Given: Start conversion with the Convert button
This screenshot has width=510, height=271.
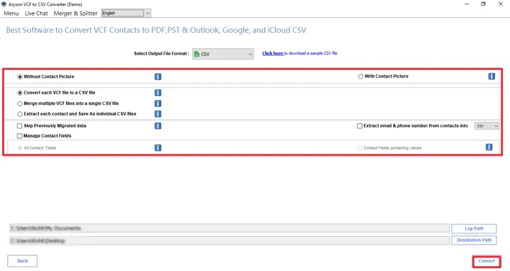Looking at the screenshot, I should pyautogui.click(x=486, y=261).
